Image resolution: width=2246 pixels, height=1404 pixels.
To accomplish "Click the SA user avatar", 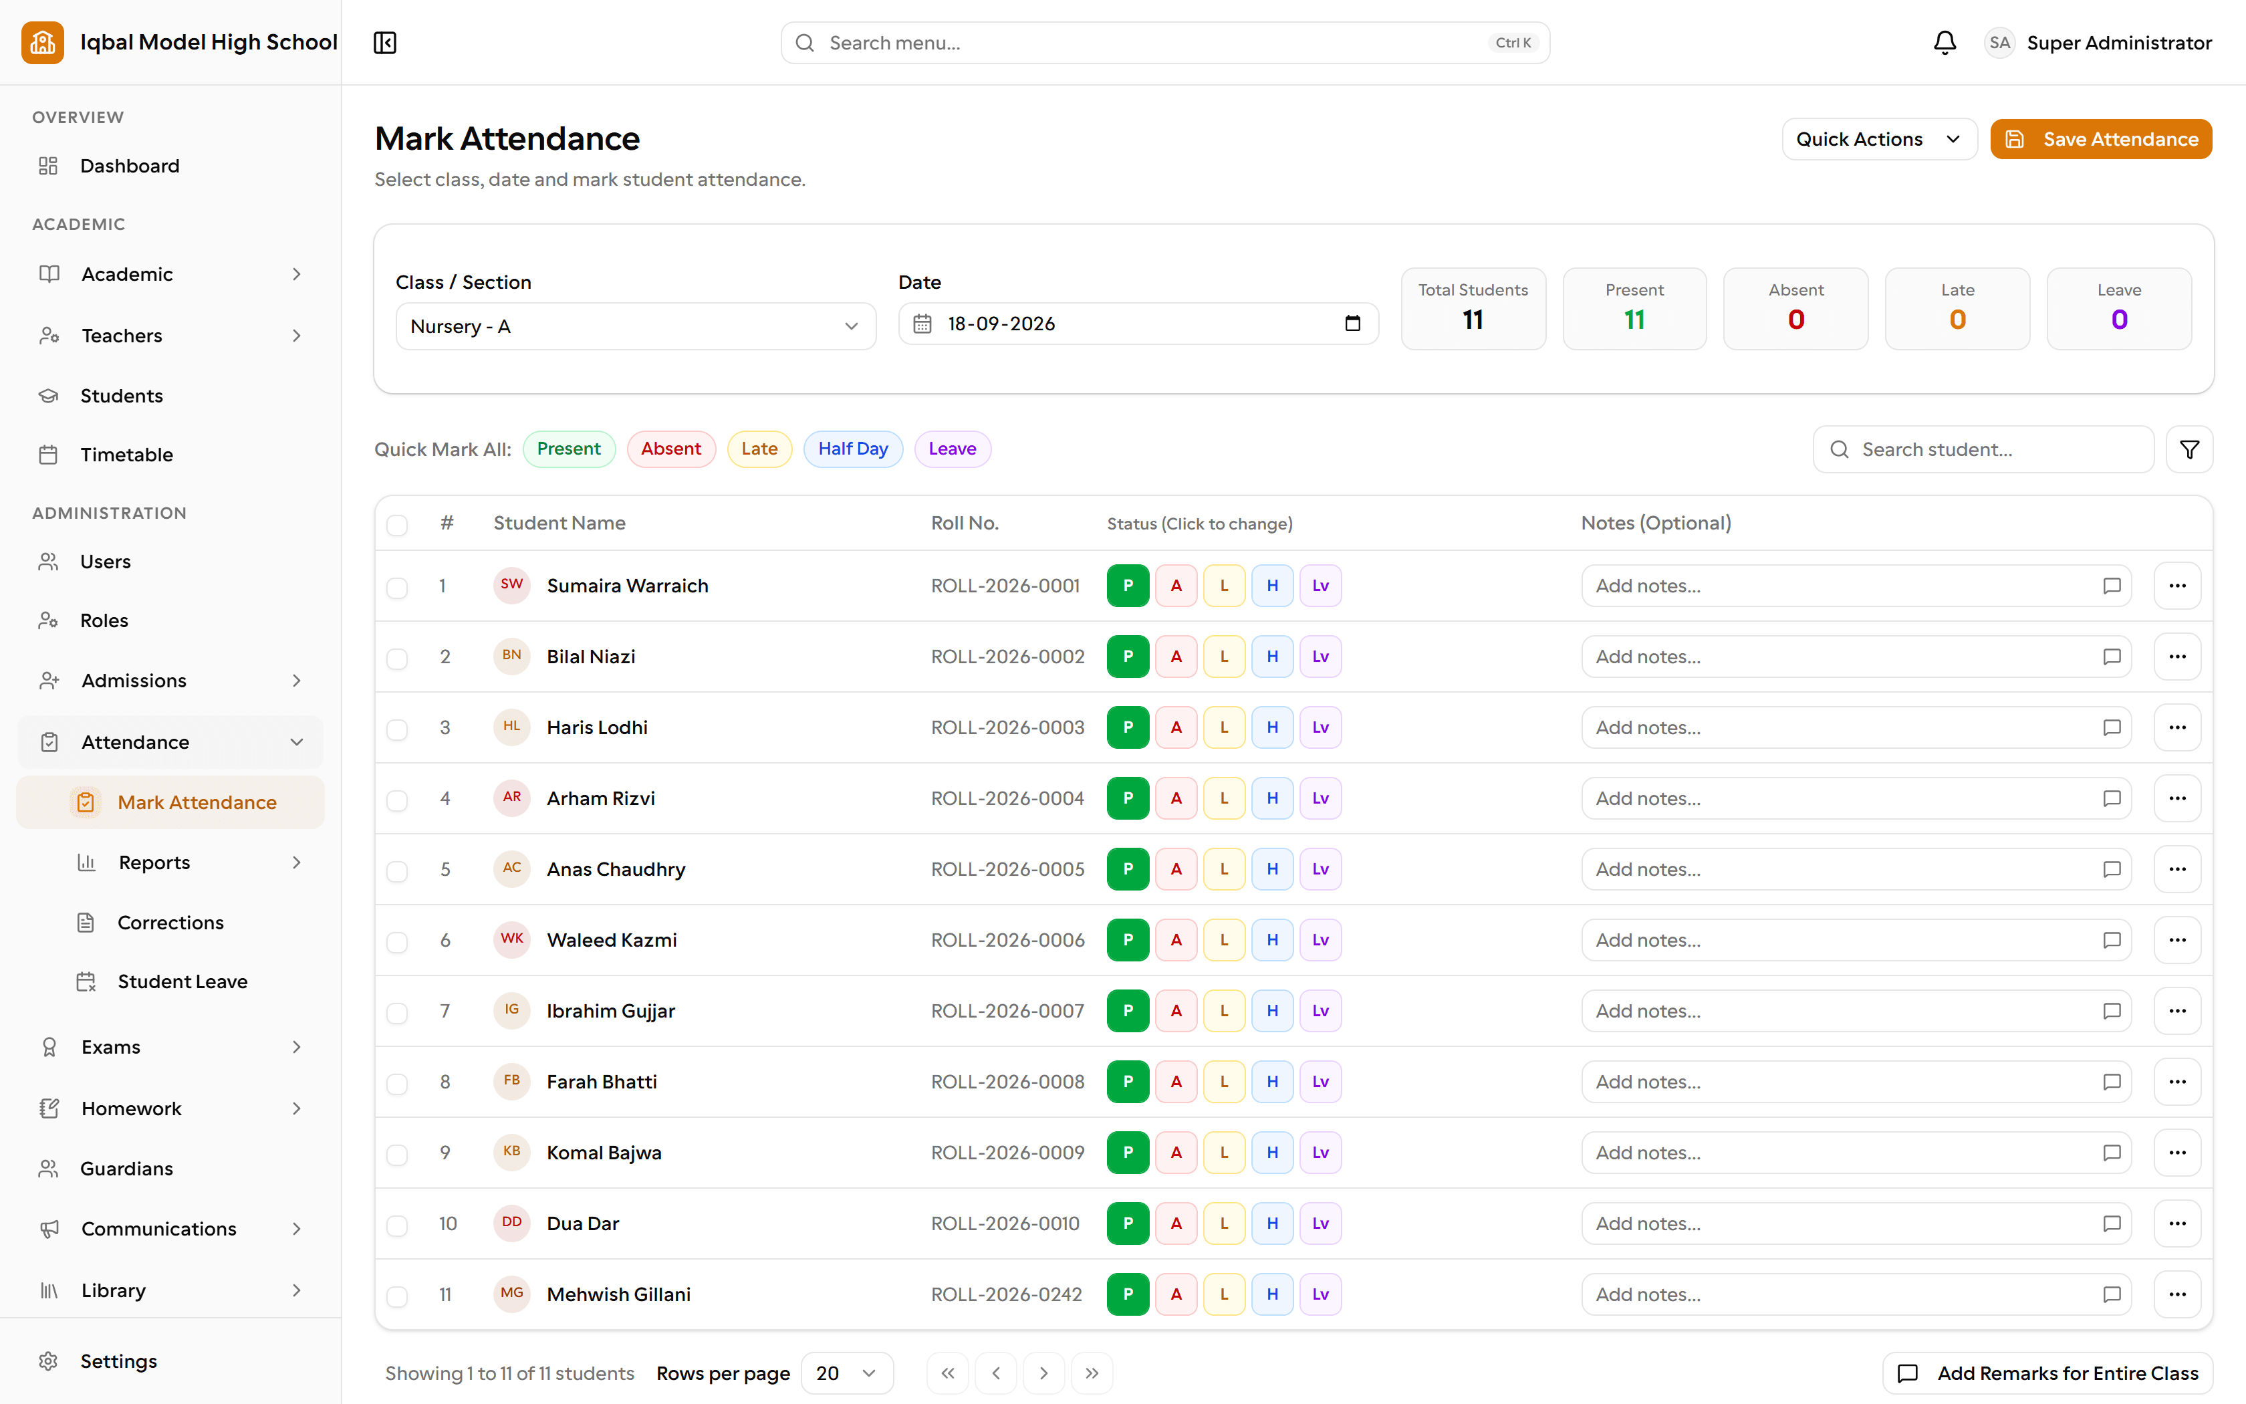I will pos(1999,43).
